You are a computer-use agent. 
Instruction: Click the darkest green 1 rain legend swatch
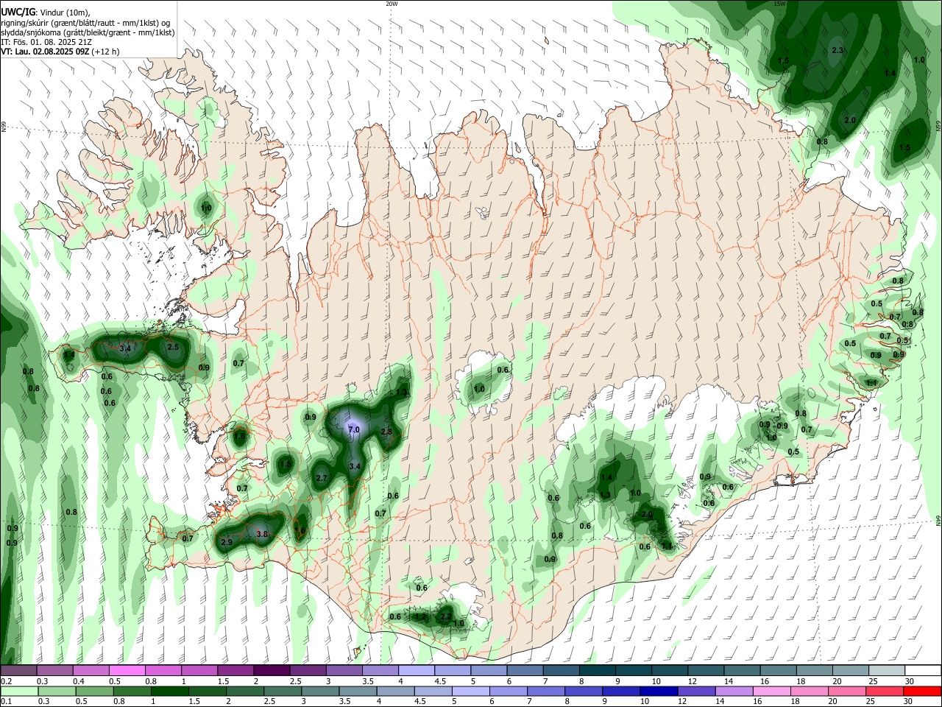[x=170, y=691]
